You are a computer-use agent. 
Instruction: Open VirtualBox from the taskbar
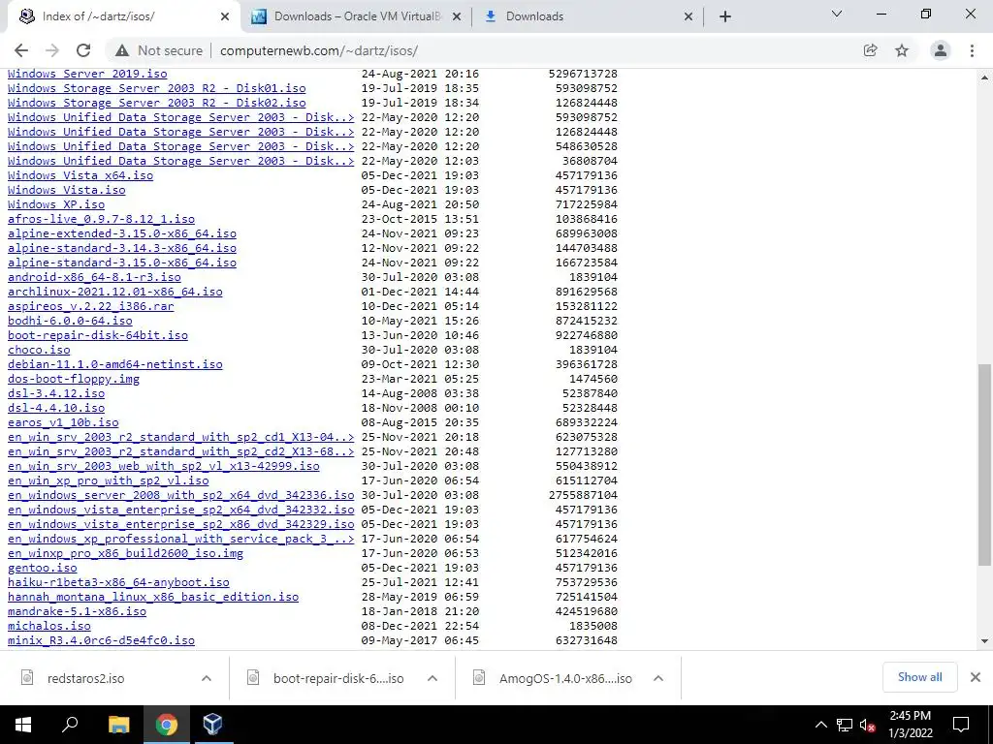(x=212, y=725)
